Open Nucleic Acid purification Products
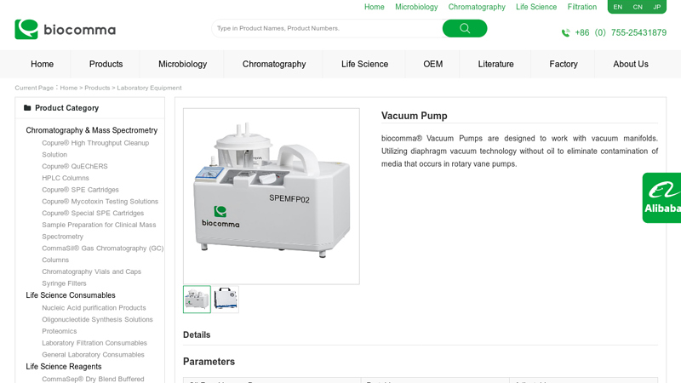The image size is (681, 383). click(x=94, y=308)
